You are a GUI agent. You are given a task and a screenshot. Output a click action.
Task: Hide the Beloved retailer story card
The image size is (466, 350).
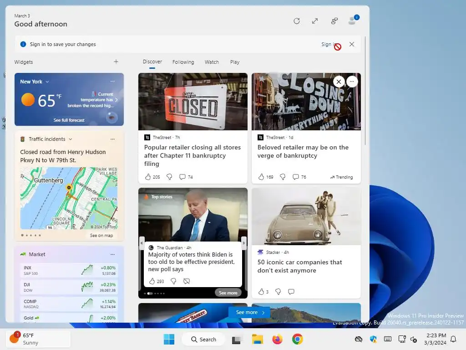click(339, 82)
